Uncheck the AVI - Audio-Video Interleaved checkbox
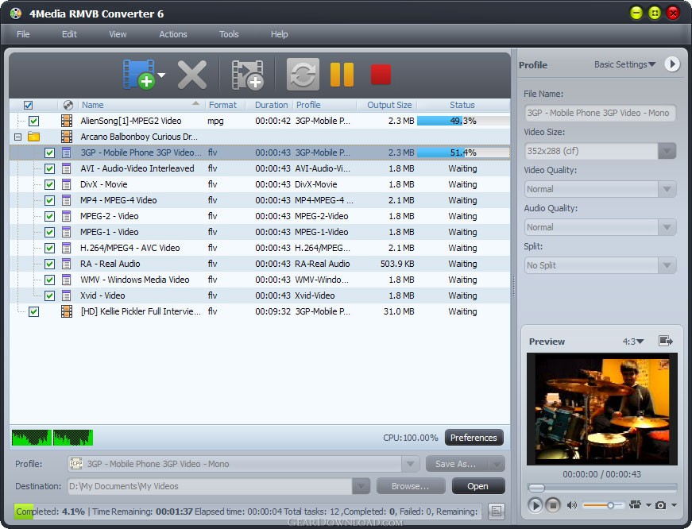Screen dimensions: 692x529 point(49,168)
